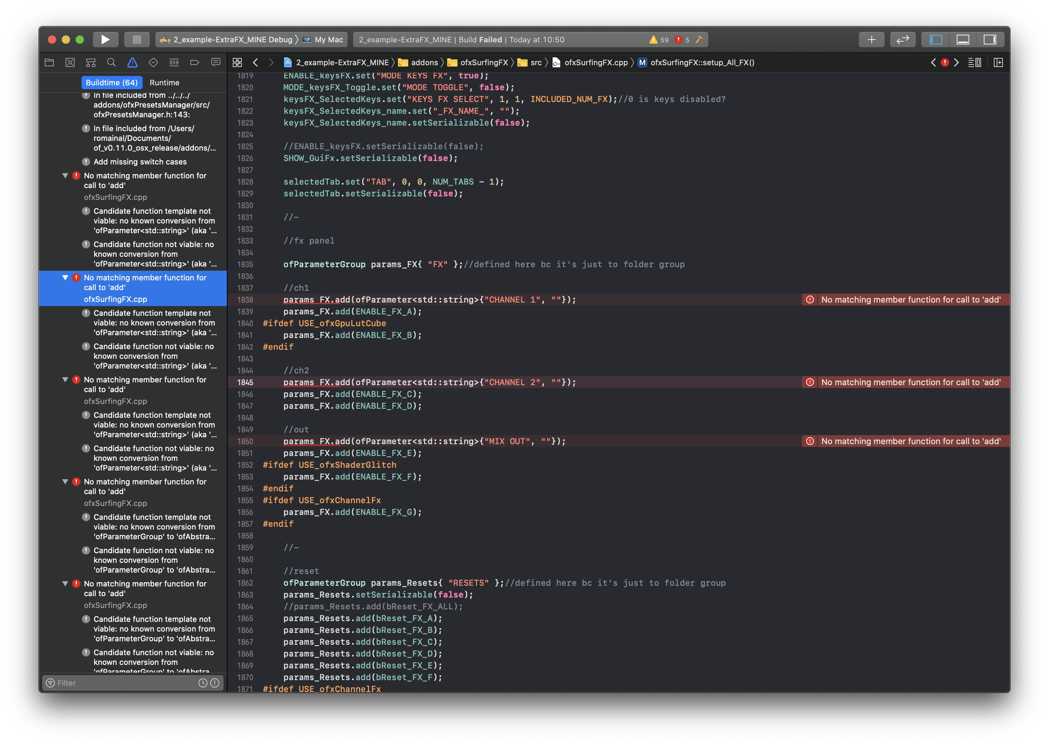Show the debug area toggle
Screen dimensions: 1049x744
[x=963, y=40]
